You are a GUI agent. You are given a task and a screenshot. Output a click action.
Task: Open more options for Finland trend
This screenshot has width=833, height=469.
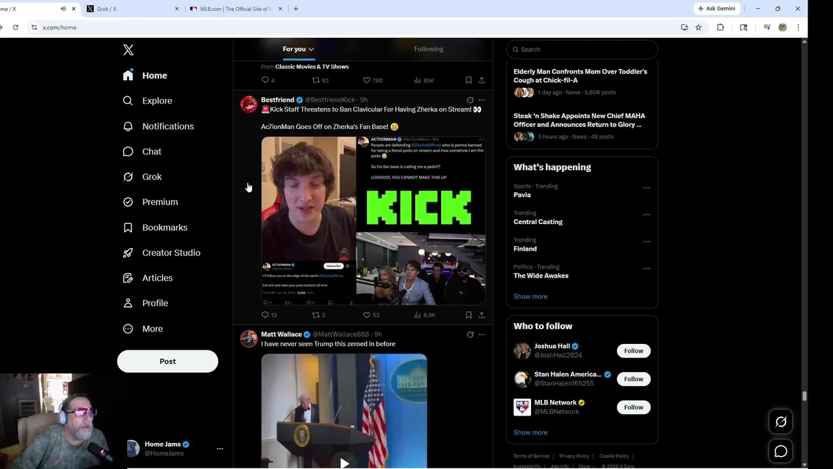[x=646, y=242]
